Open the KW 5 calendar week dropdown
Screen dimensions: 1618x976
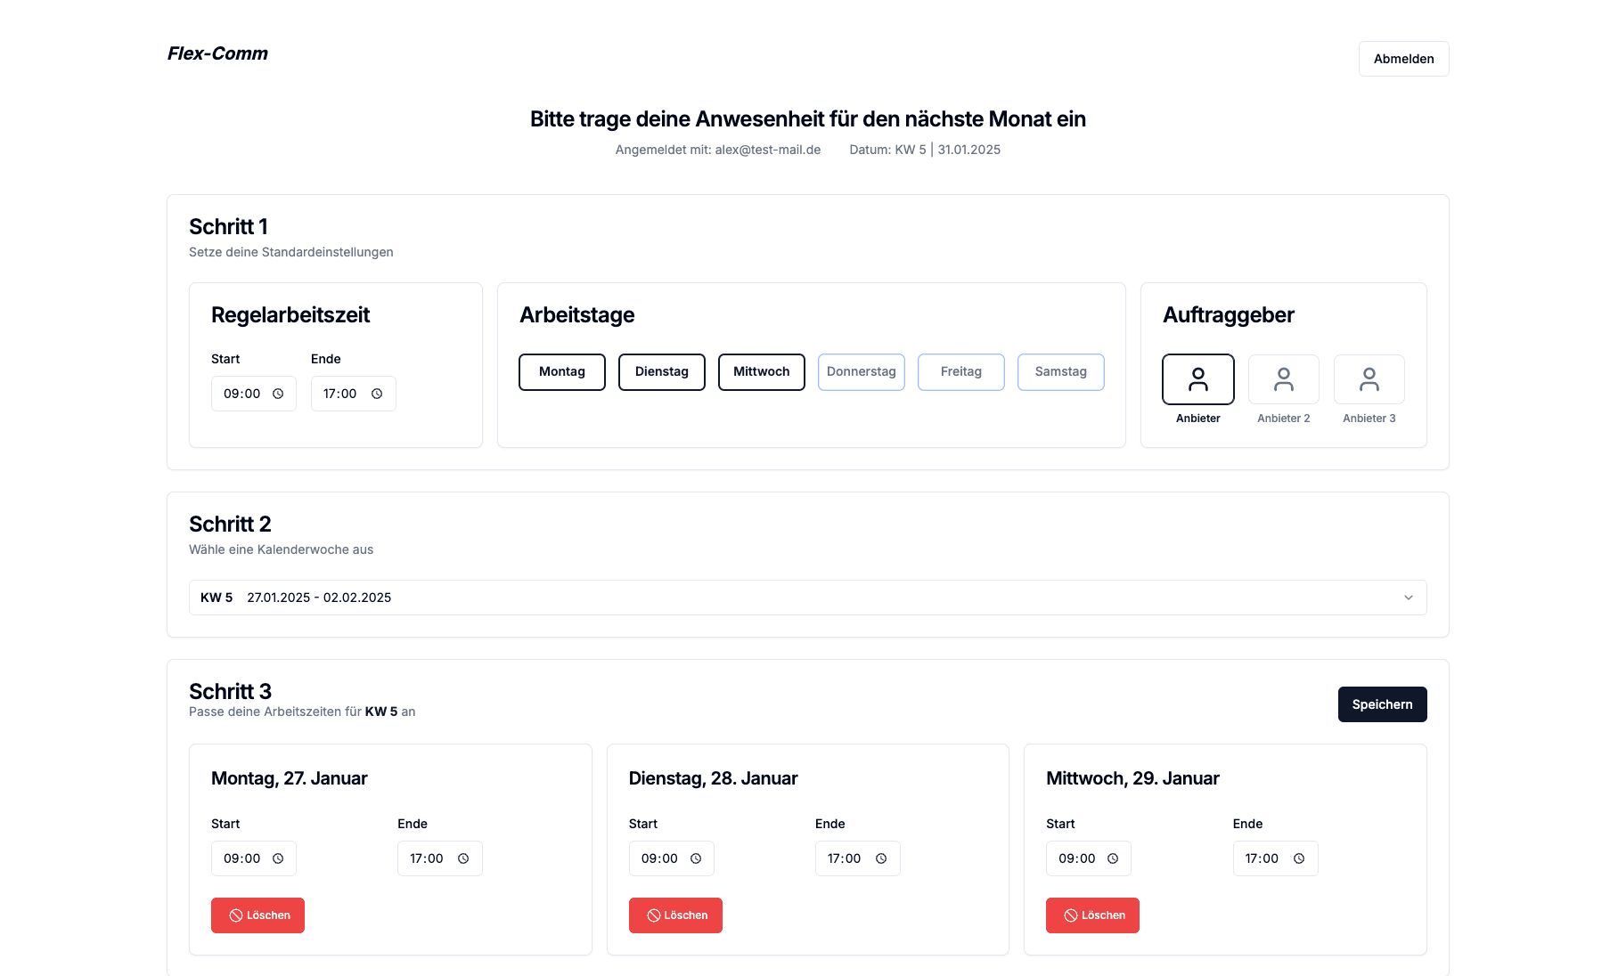coord(807,598)
